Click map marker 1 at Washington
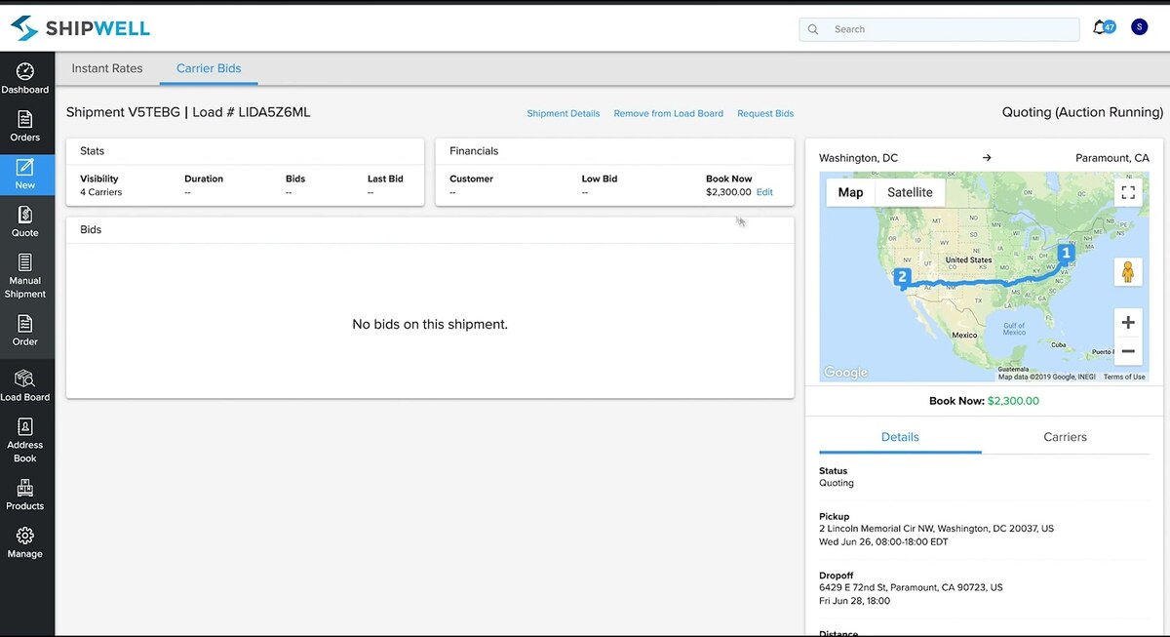The image size is (1170, 637). [1066, 254]
